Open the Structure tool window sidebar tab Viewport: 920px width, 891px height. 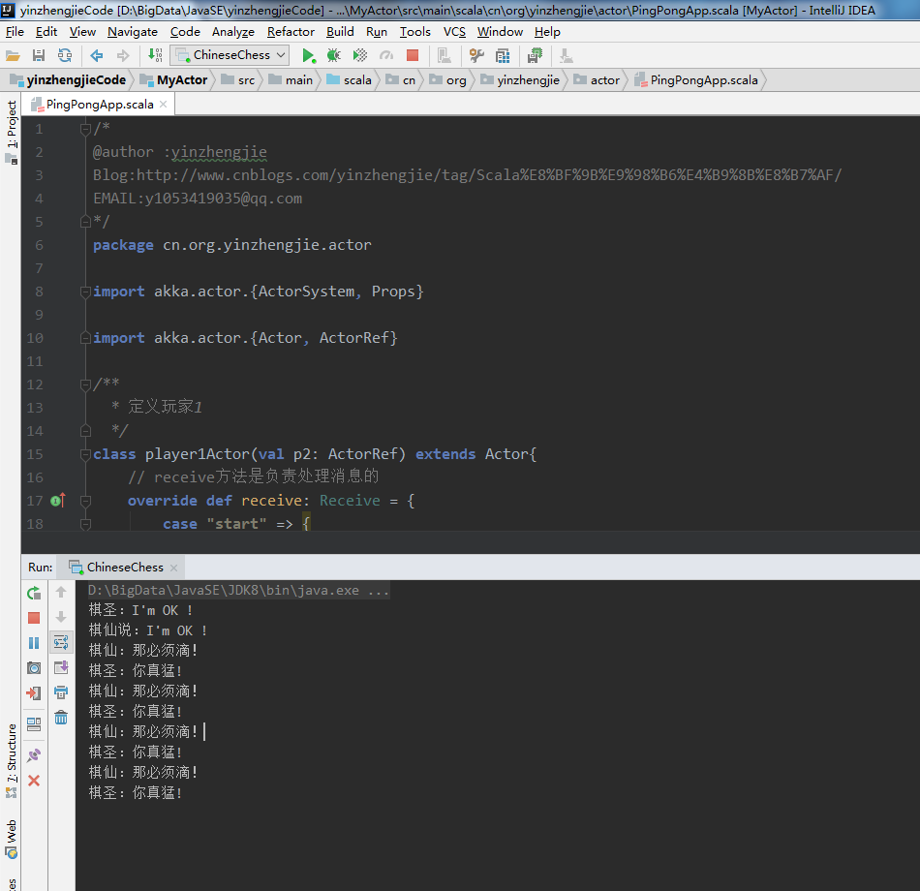12,760
